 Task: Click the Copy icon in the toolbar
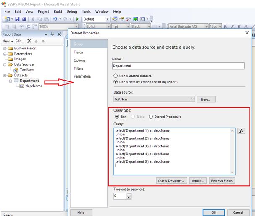point(39,19)
